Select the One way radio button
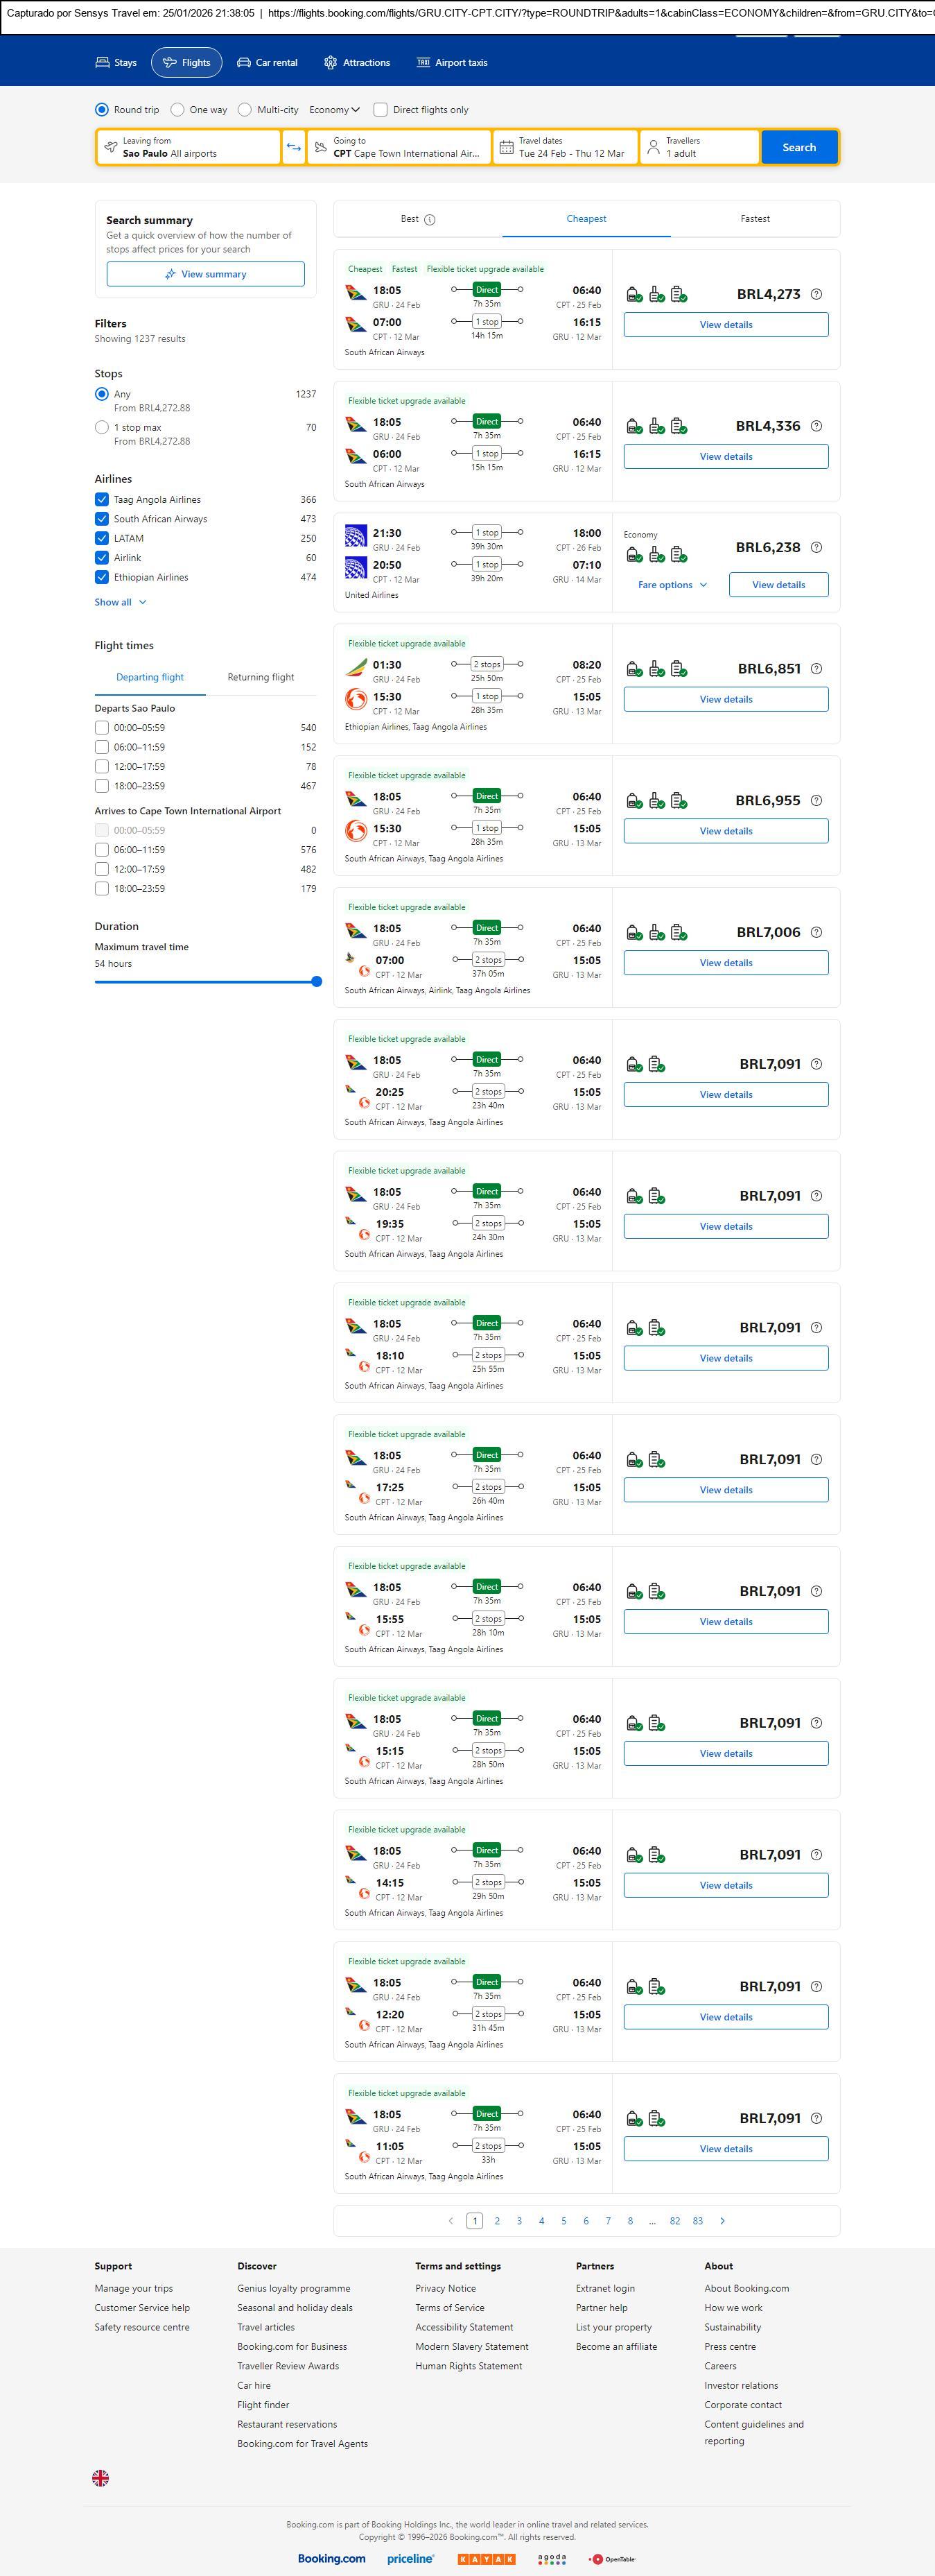The image size is (935, 2576). [x=178, y=110]
